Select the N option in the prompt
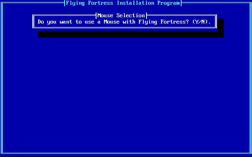This screenshot has height=157, width=252. pyautogui.click(x=203, y=22)
